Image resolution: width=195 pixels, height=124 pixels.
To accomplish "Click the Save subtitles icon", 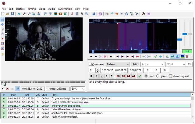I will (x=12, y=14).
